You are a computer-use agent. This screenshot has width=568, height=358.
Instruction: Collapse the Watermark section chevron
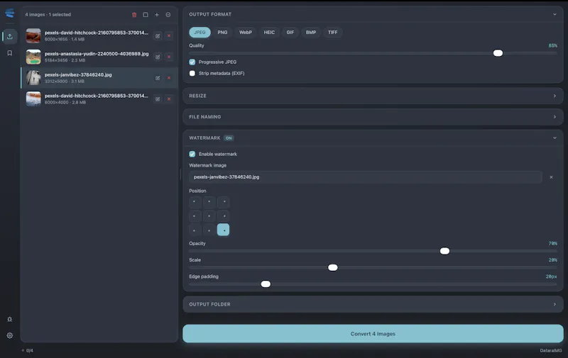tap(555, 138)
